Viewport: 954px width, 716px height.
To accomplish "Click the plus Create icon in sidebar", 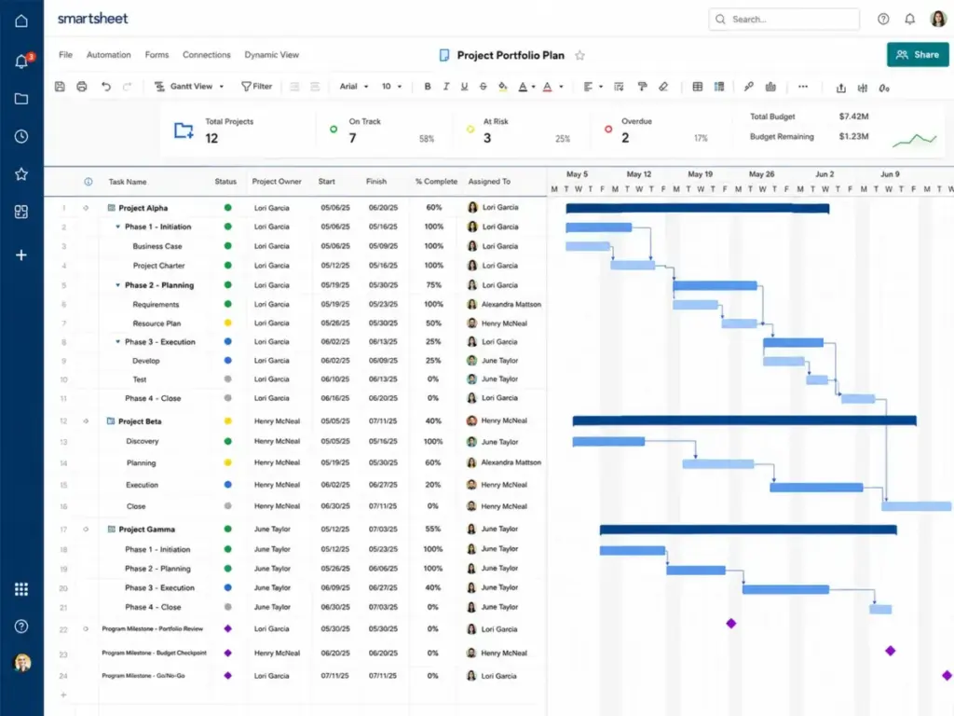I will point(21,255).
